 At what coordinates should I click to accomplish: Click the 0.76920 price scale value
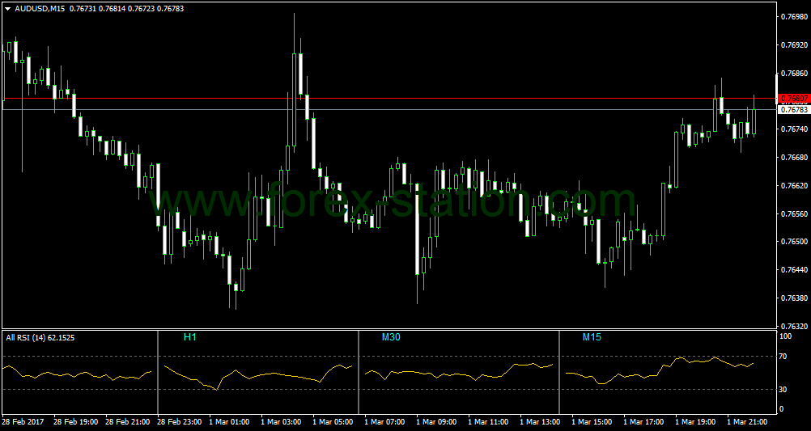795,45
